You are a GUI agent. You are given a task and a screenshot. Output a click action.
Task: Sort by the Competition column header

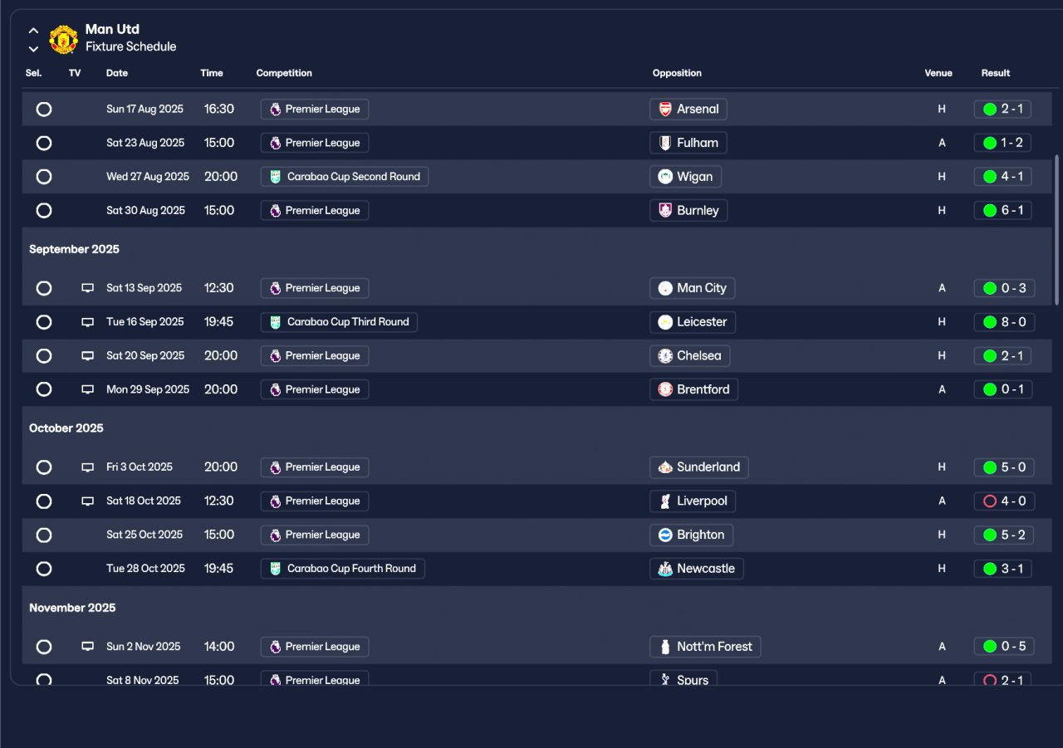pos(284,73)
